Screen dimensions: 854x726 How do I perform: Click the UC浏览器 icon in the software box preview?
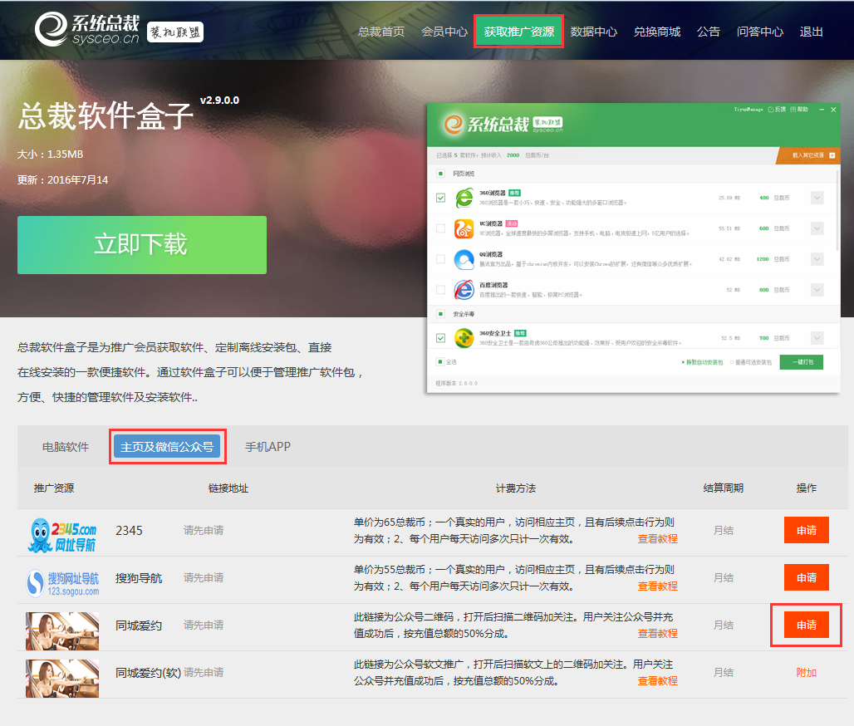[464, 228]
